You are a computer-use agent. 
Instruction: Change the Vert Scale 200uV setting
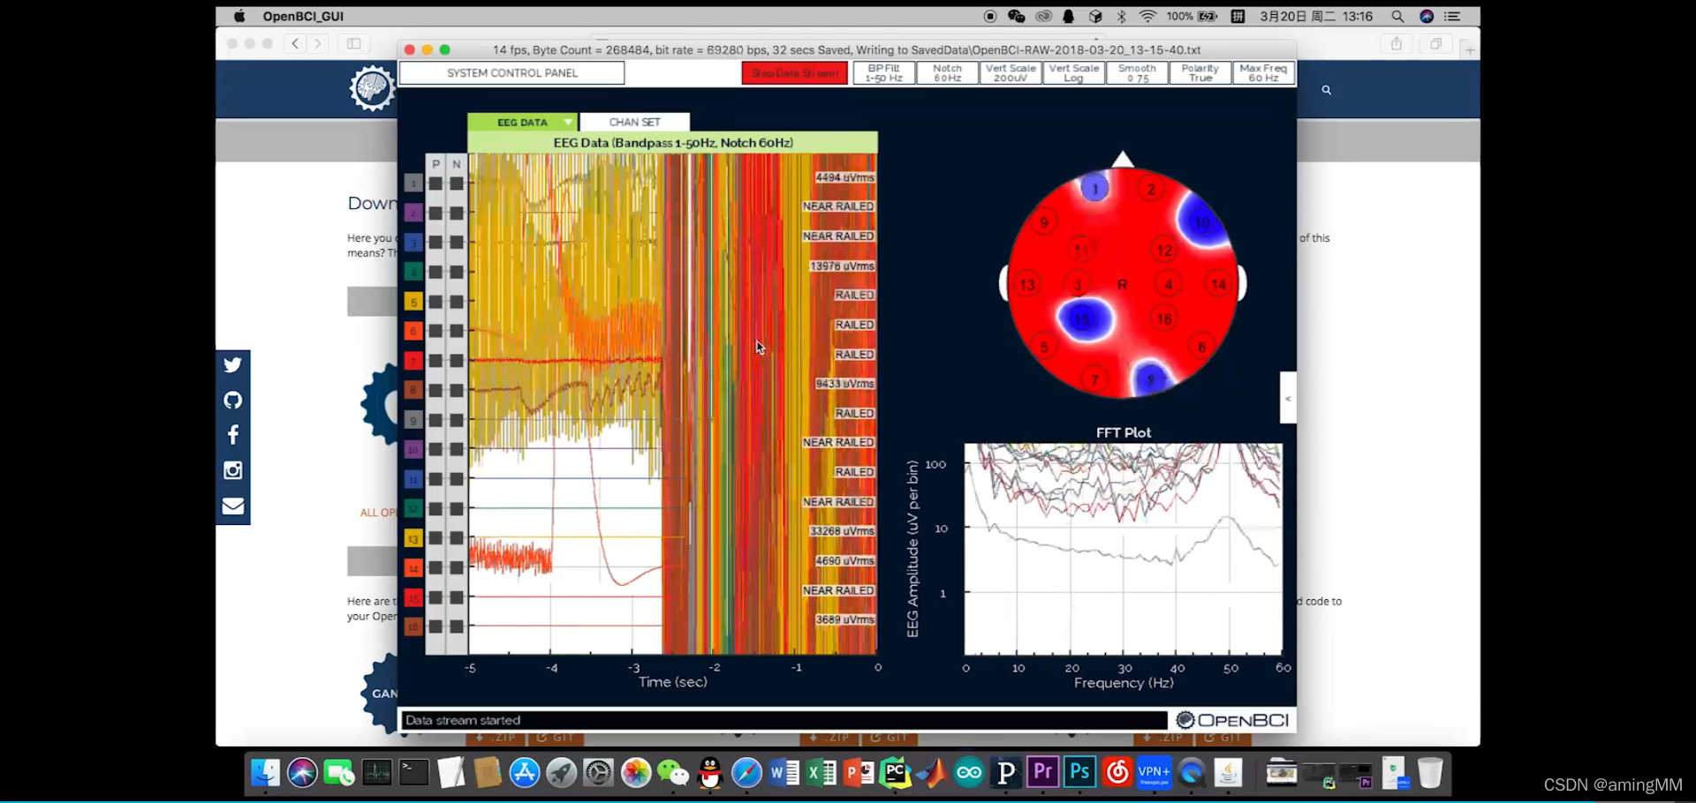[1011, 73]
